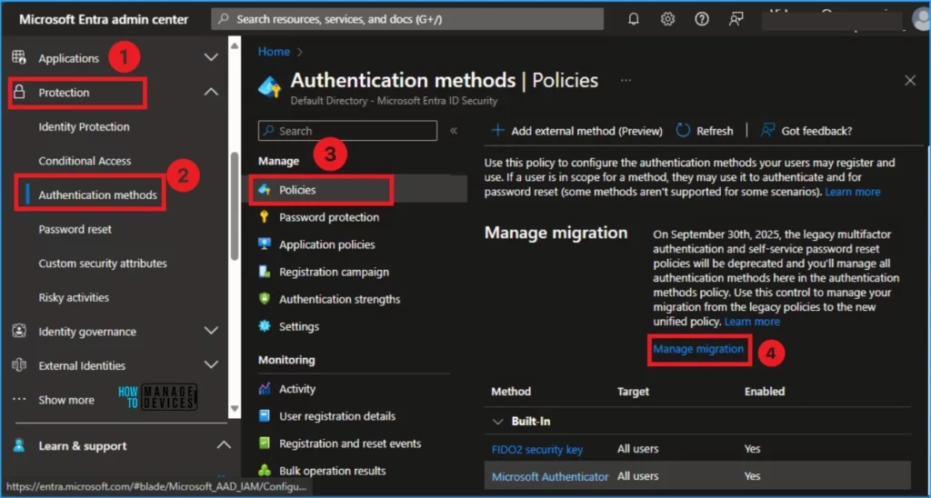Click the Enabled column header
Viewport: 931px width, 498px height.
(765, 391)
